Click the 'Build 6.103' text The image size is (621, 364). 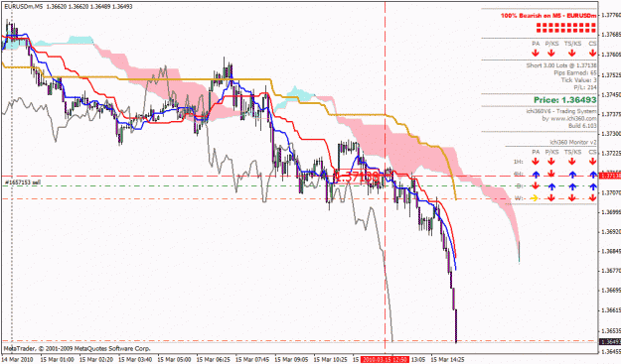pos(581,126)
